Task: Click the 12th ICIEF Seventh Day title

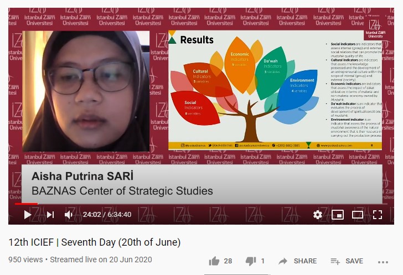Action: coord(95,242)
